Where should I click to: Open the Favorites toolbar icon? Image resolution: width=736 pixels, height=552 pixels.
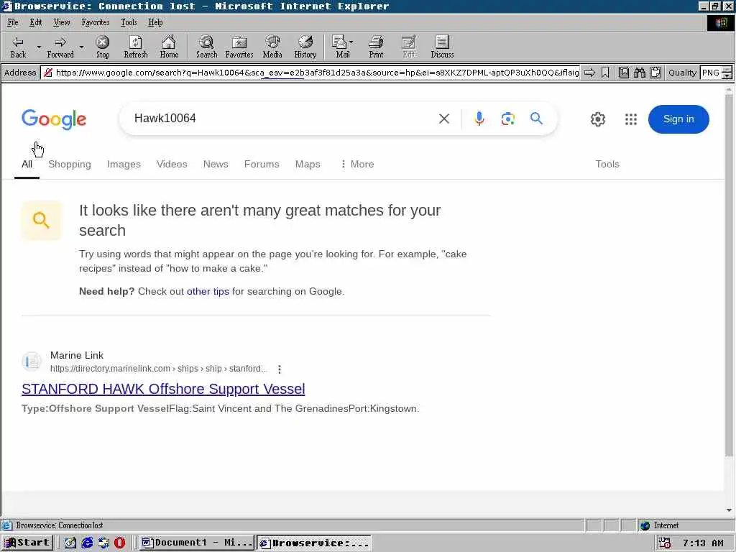[239, 47]
